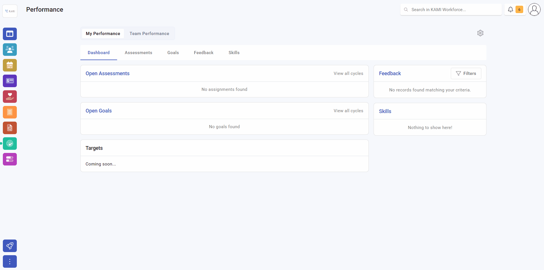Click 'Nothing to show here!' text

430,128
